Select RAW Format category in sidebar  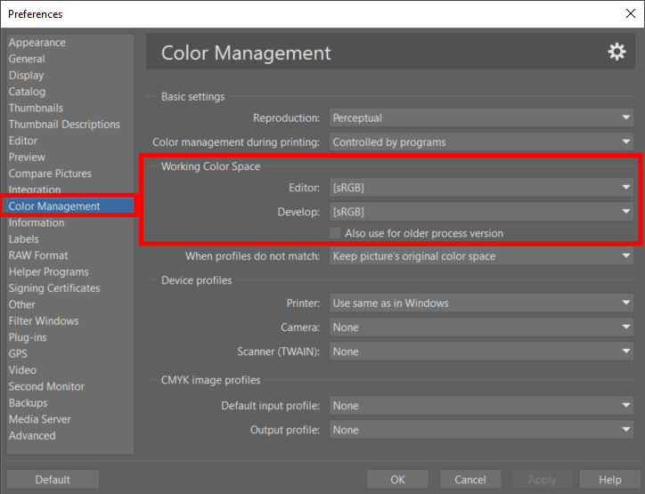coord(38,255)
